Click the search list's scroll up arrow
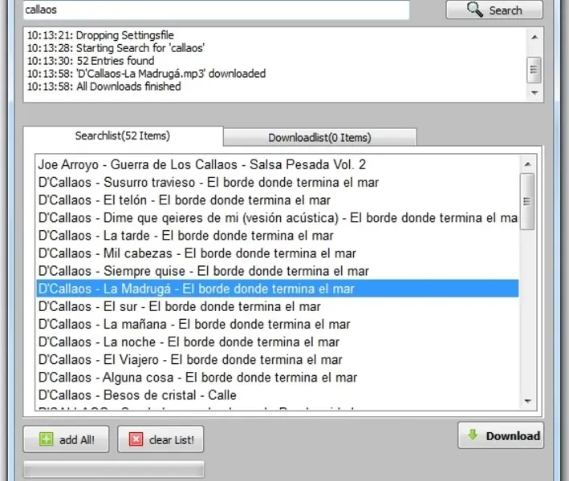This screenshot has height=481, width=569. 527,164
